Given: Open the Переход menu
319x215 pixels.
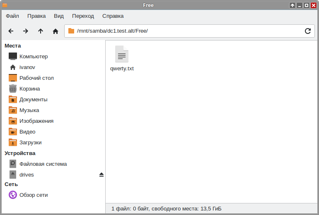Looking at the screenshot, I should [83, 16].
